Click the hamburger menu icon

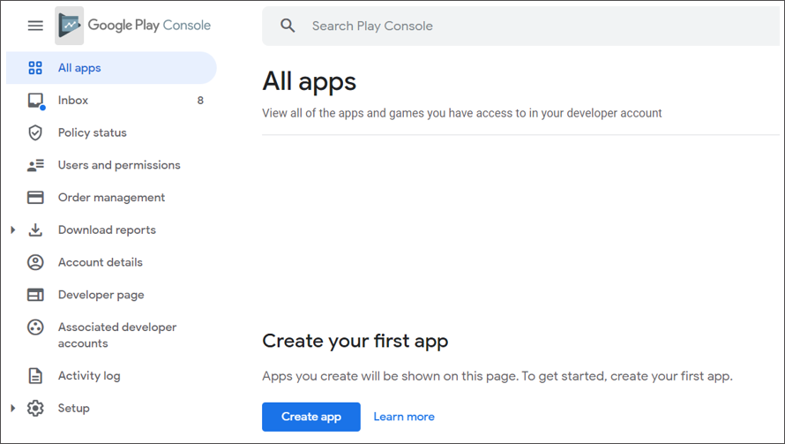tap(35, 26)
